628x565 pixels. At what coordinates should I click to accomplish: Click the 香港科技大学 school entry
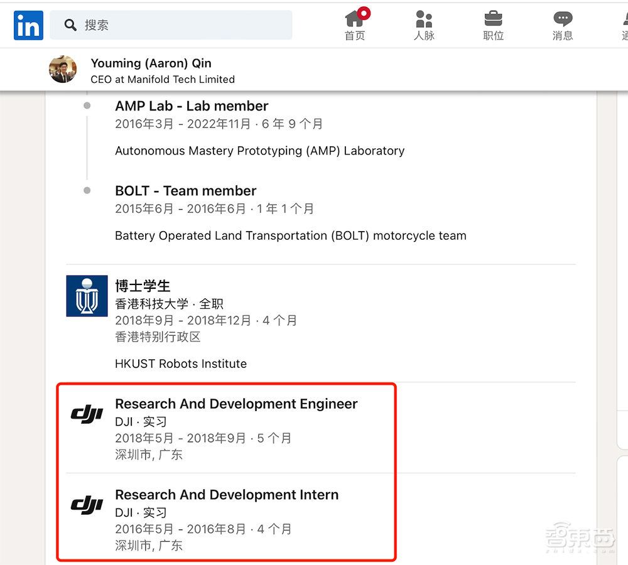click(x=160, y=302)
